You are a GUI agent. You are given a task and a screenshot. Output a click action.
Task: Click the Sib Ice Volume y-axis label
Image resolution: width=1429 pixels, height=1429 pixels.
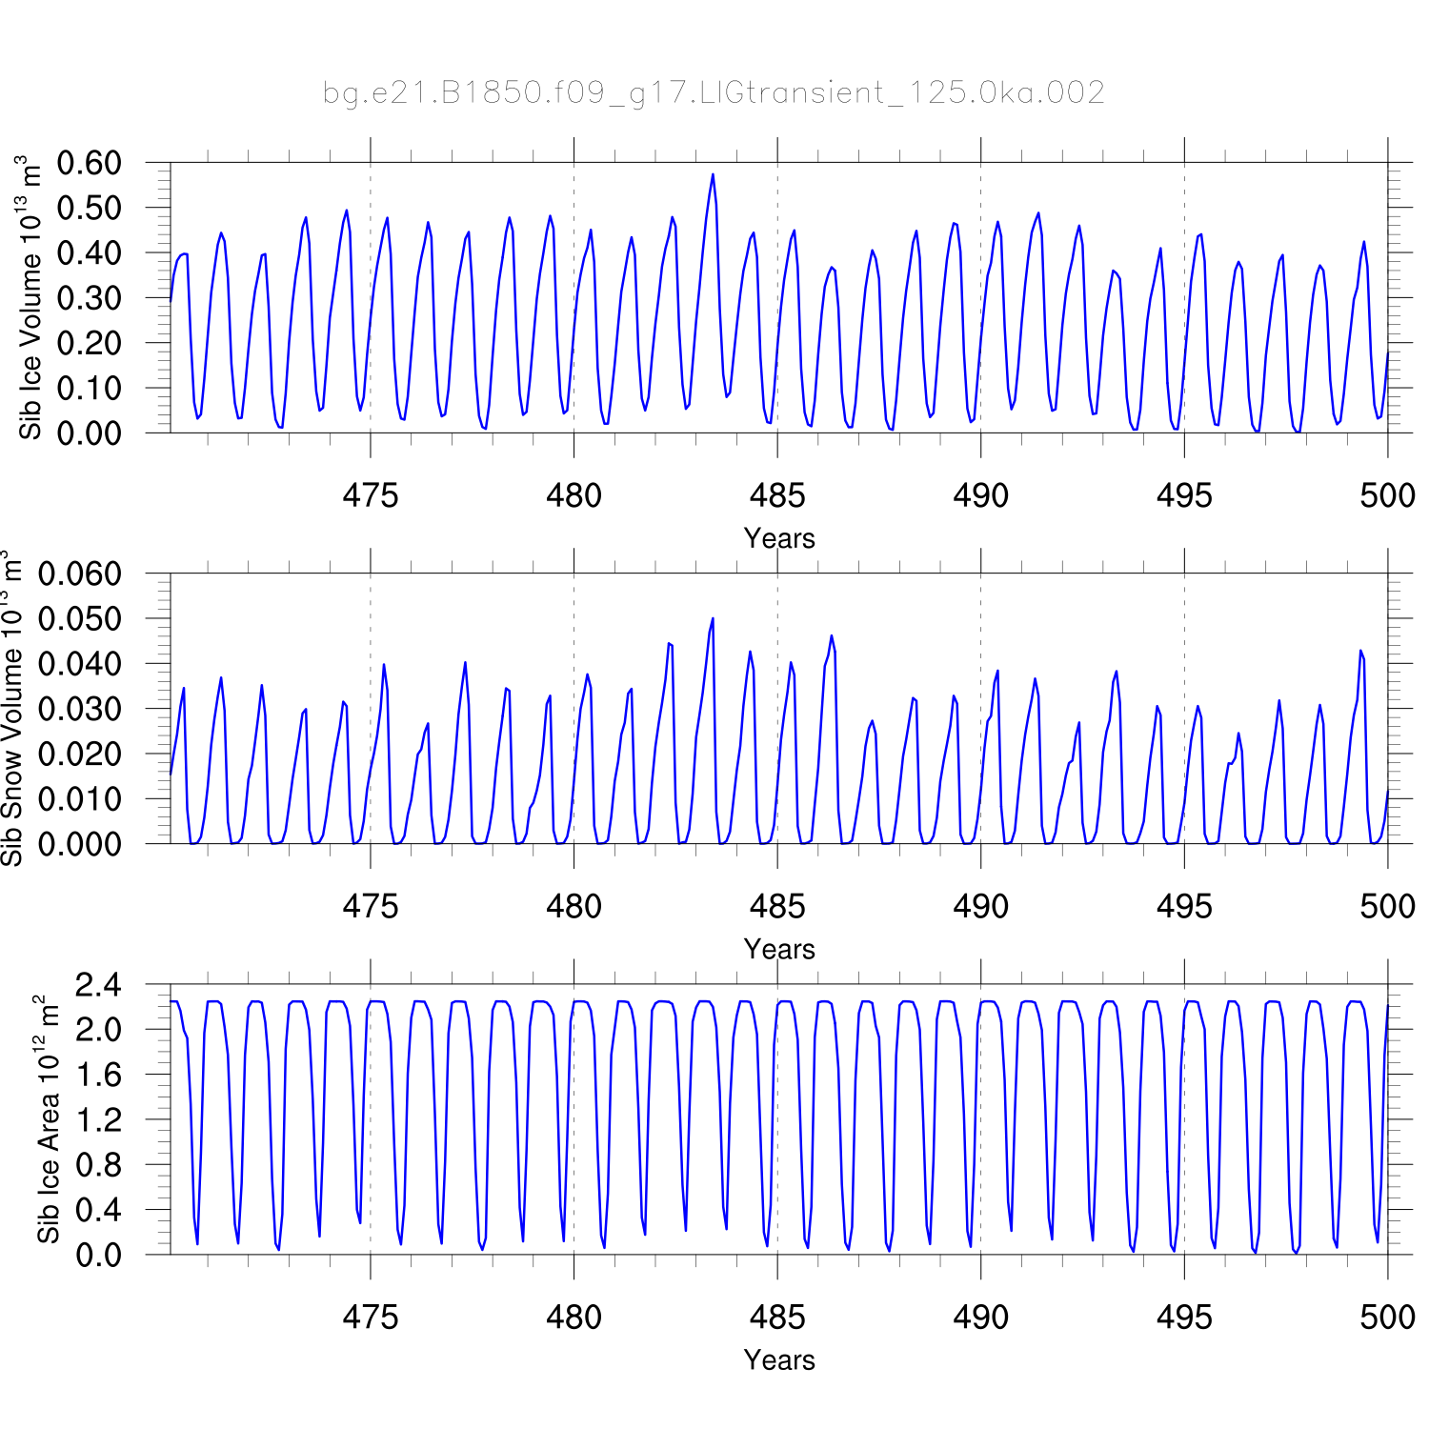[30, 297]
